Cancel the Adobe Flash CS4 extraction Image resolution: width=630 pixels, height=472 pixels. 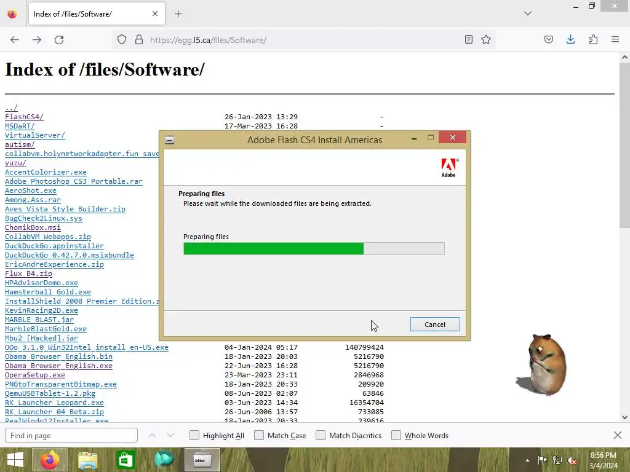pos(435,324)
